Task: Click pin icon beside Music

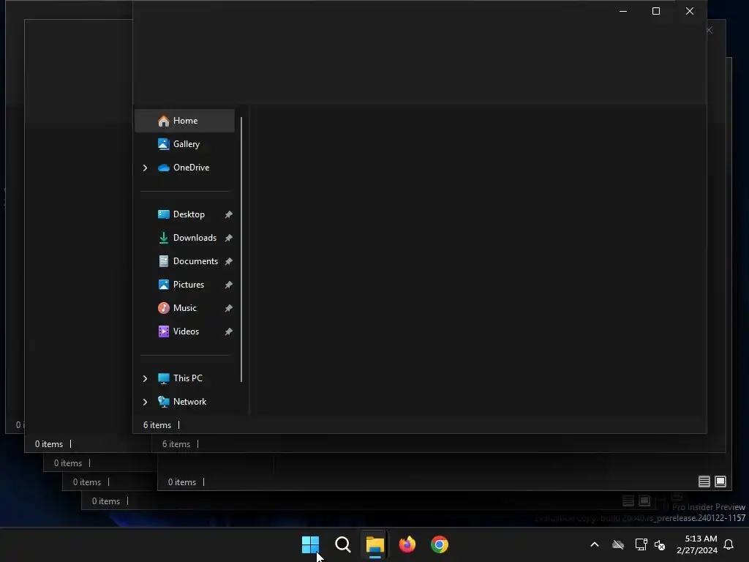Action: (229, 308)
